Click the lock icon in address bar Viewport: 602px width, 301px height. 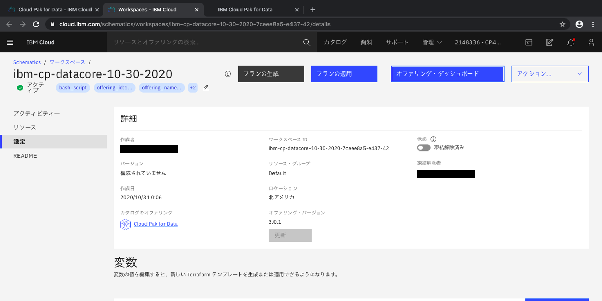coord(53,24)
